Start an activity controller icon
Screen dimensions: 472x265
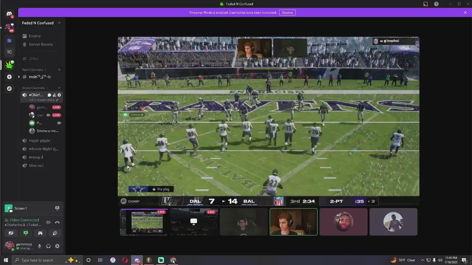pyautogui.click(x=40, y=233)
